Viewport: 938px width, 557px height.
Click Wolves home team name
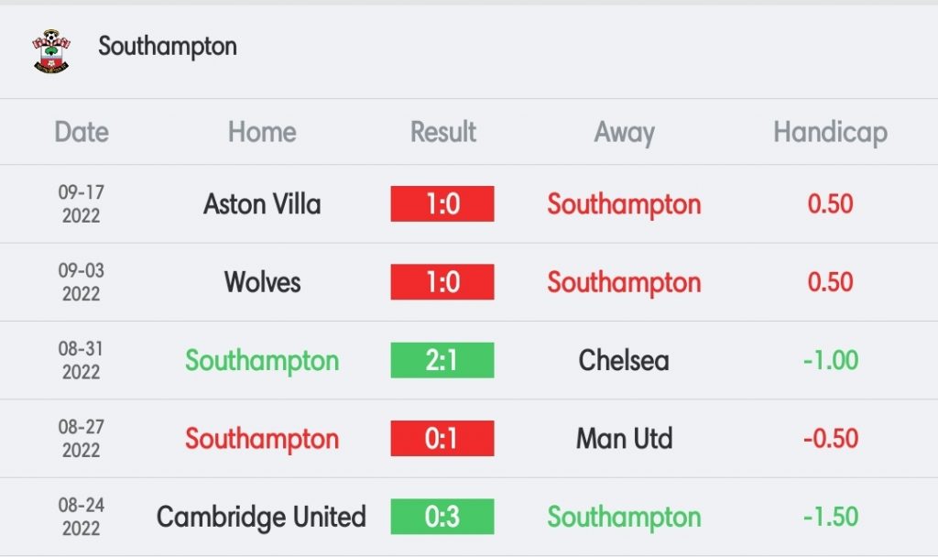[262, 282]
